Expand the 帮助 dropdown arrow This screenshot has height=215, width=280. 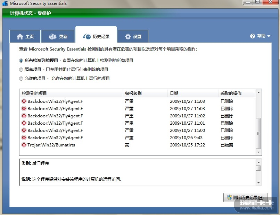[269, 36]
